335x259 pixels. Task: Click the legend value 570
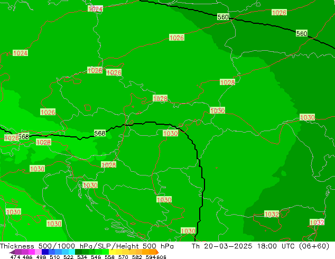point(123,257)
